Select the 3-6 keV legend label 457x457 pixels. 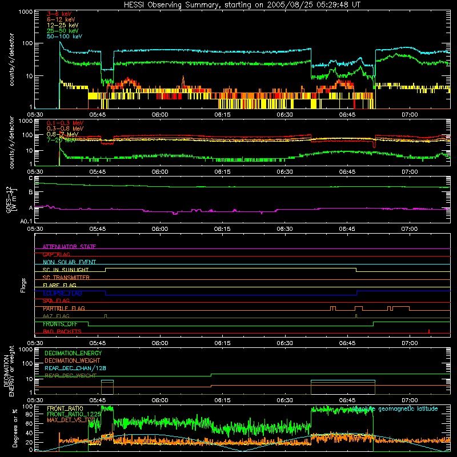coord(59,14)
